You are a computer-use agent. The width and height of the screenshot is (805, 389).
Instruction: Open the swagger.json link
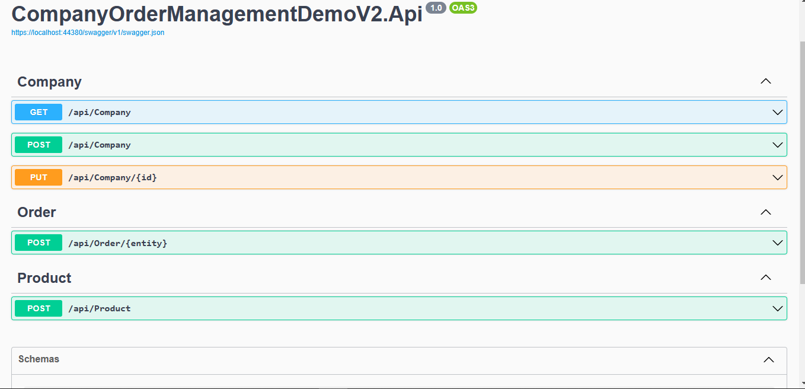click(x=88, y=33)
